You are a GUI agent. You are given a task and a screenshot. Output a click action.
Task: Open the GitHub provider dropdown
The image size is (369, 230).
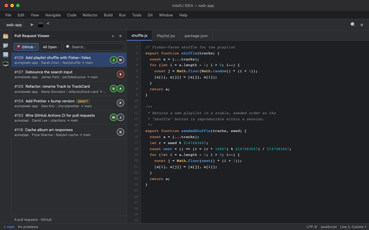click(26, 47)
